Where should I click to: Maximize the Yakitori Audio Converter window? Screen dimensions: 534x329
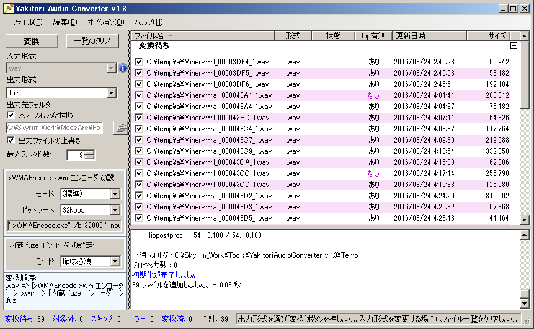tap(514, 9)
